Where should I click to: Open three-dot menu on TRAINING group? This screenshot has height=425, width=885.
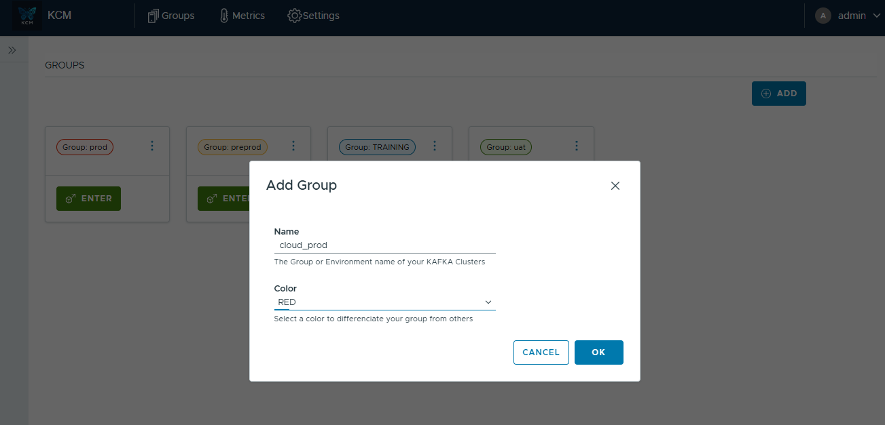tap(435, 146)
